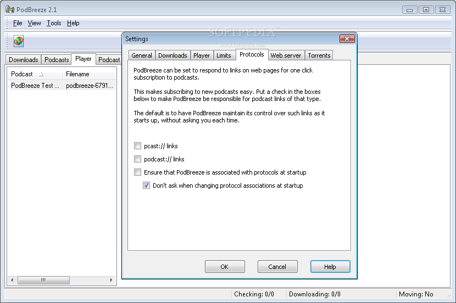The image size is (456, 303).
Task: Select the main window Player tab
Action: (84, 59)
